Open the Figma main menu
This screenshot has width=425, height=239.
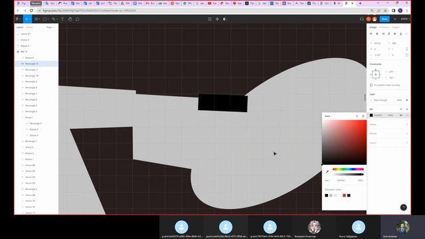pos(18,19)
